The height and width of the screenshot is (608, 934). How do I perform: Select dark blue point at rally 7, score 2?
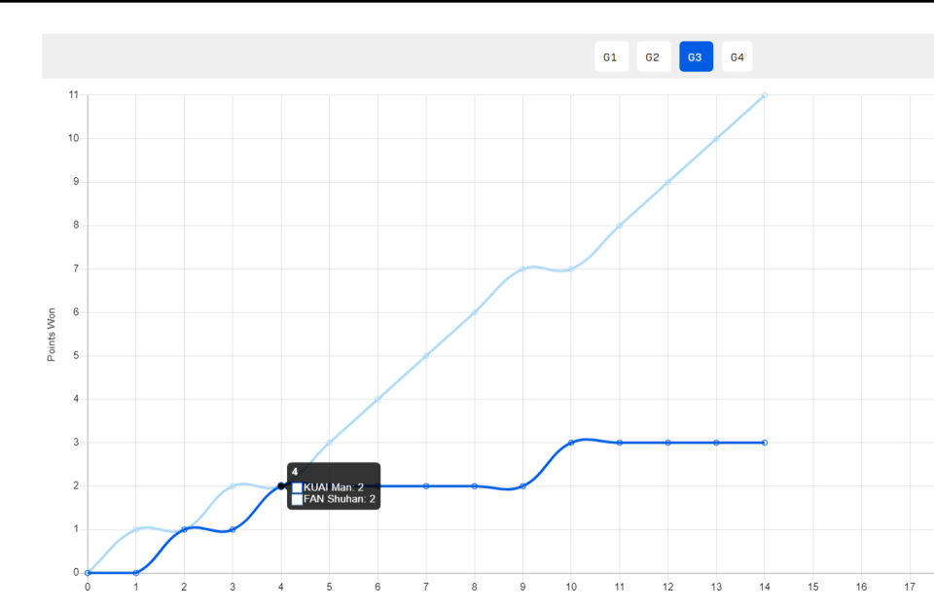pos(426,486)
